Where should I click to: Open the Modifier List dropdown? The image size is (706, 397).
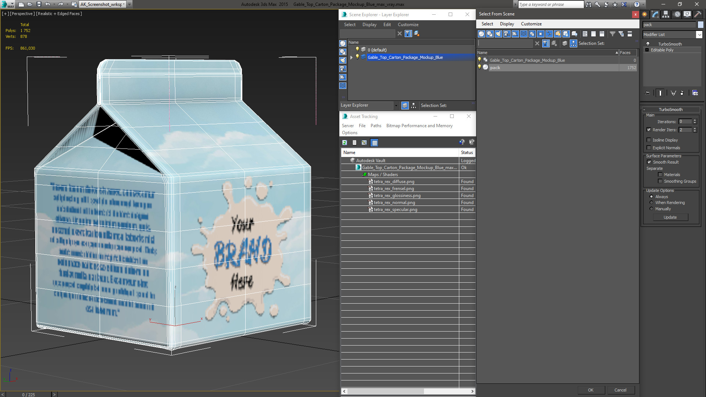tap(699, 35)
